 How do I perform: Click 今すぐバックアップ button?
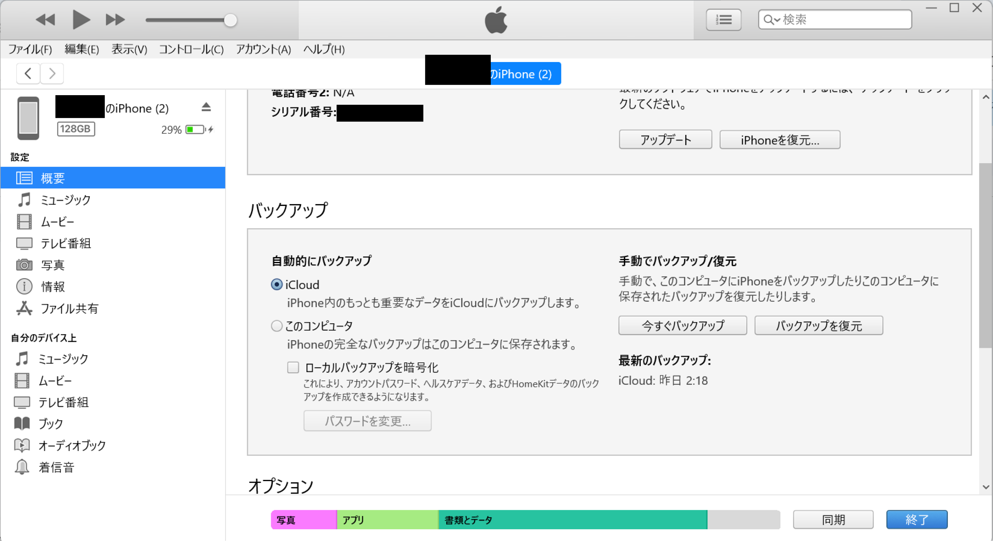pos(683,326)
